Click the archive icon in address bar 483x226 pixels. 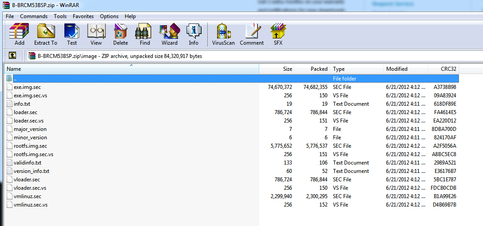click(x=32, y=56)
